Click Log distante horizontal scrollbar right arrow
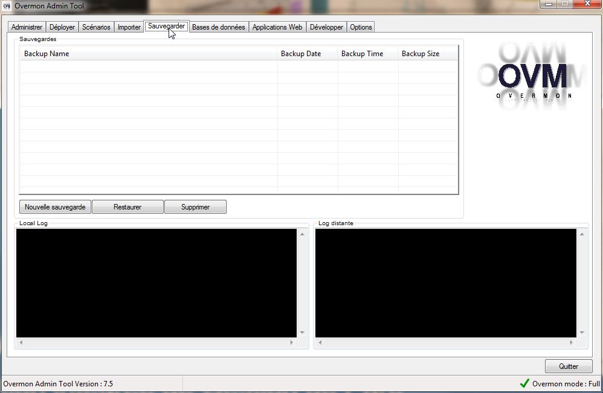Viewport: 603px width, 393px height. tap(573, 343)
